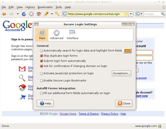This screenshot has height=129, width=166.
Task: Uncheck Skip duplicate login forms
Action: (41, 56)
